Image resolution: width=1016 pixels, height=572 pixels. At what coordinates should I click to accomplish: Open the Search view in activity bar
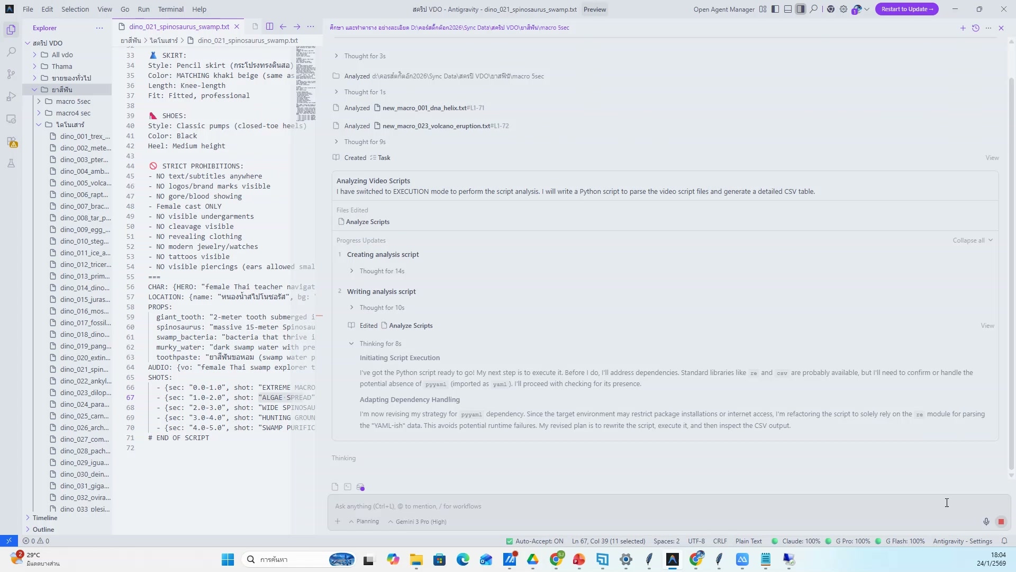pos(11,52)
